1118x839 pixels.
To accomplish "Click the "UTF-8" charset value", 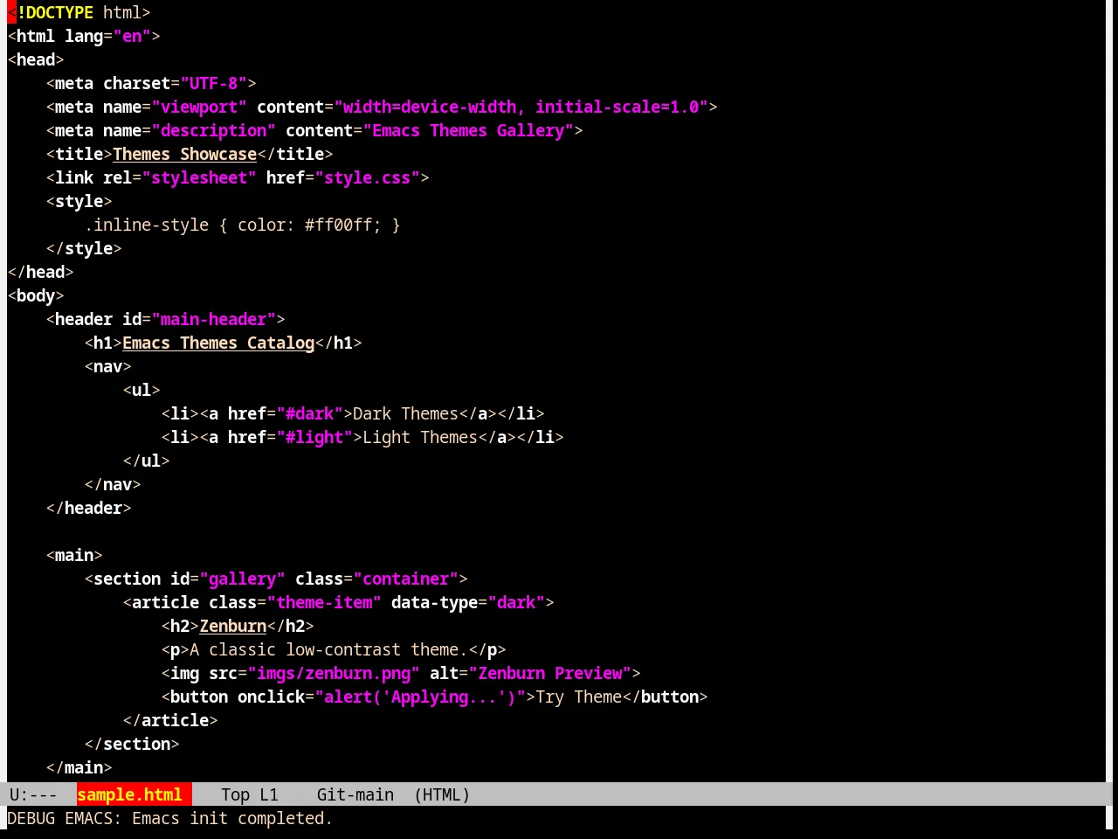I will pos(214,83).
